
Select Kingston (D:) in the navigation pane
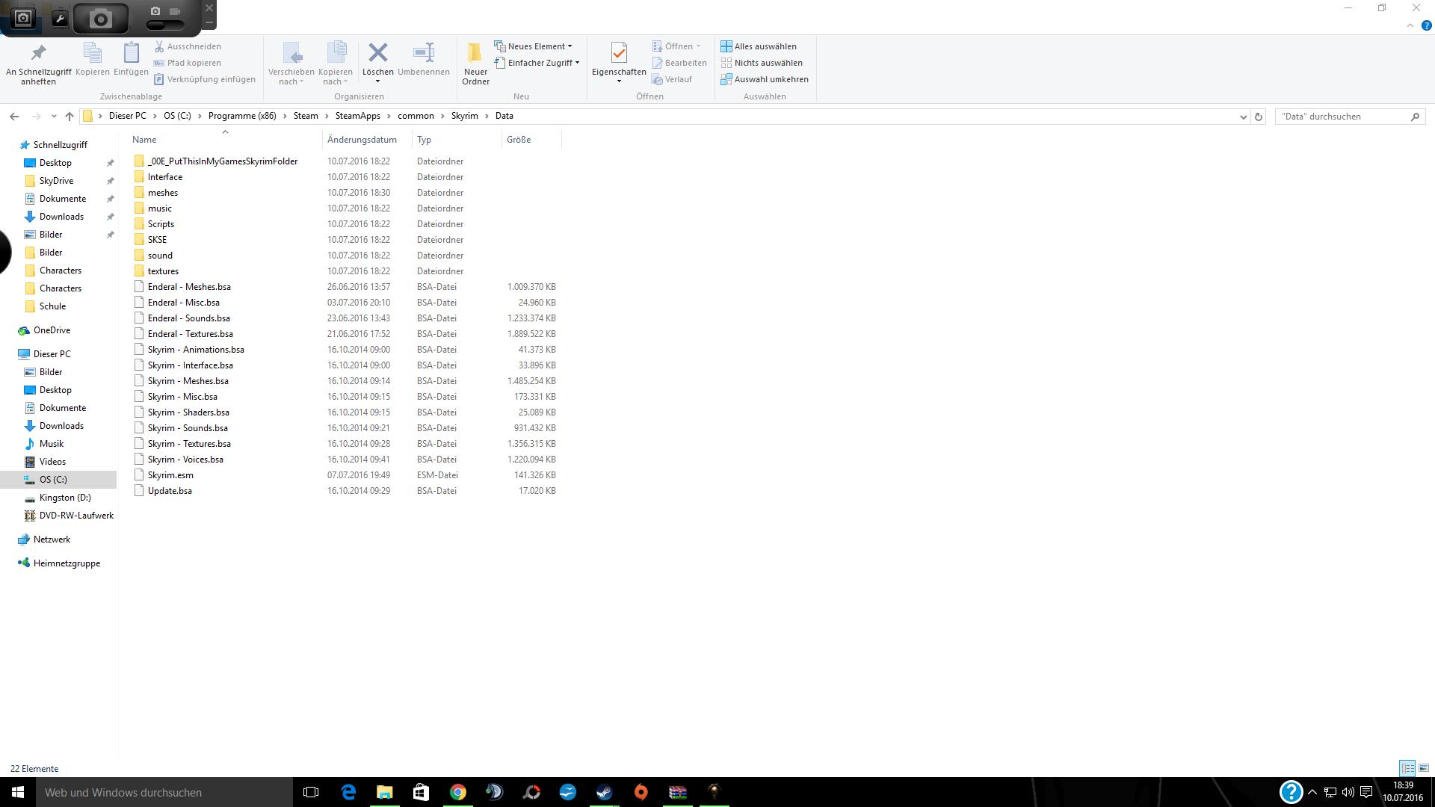click(x=65, y=498)
